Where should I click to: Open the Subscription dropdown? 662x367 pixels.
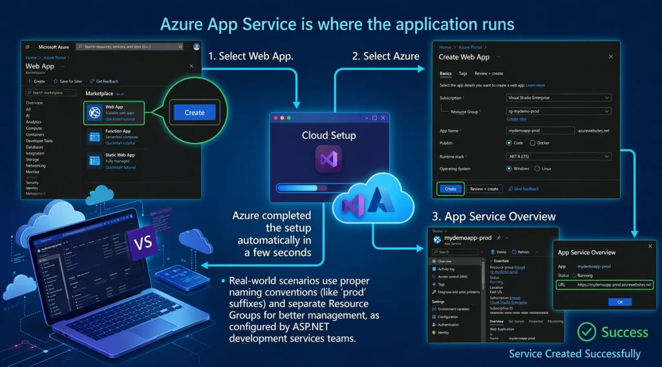[x=559, y=98]
